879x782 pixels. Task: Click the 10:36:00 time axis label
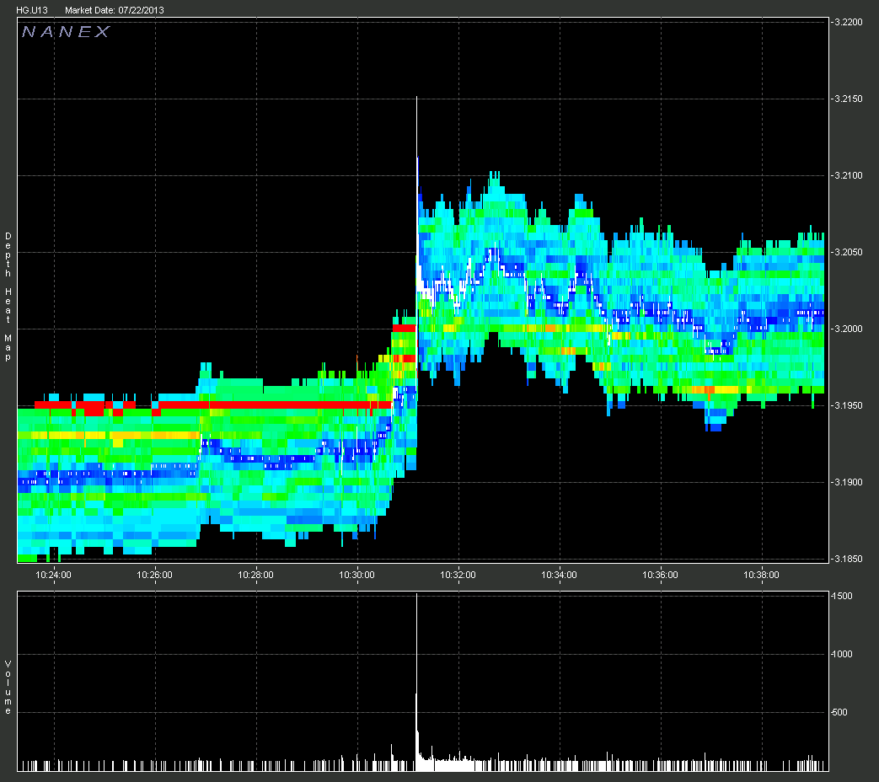[661, 575]
